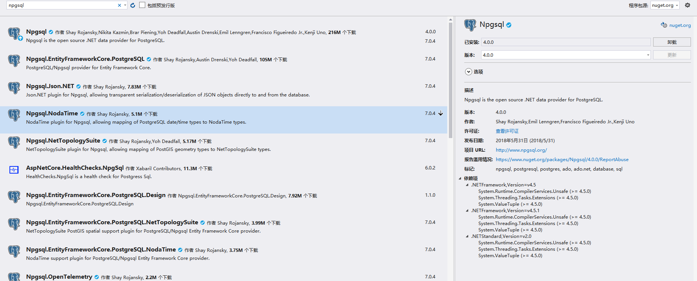Image resolution: width=697 pixels, height=281 pixels.
Task: Toggle the 包括预发行版 checkbox
Action: tap(142, 5)
